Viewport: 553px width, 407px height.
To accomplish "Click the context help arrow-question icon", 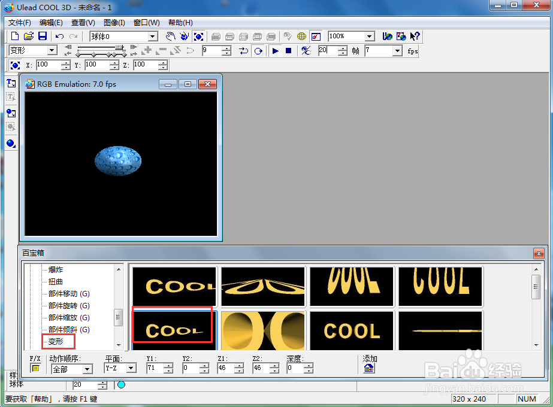I will pos(415,37).
